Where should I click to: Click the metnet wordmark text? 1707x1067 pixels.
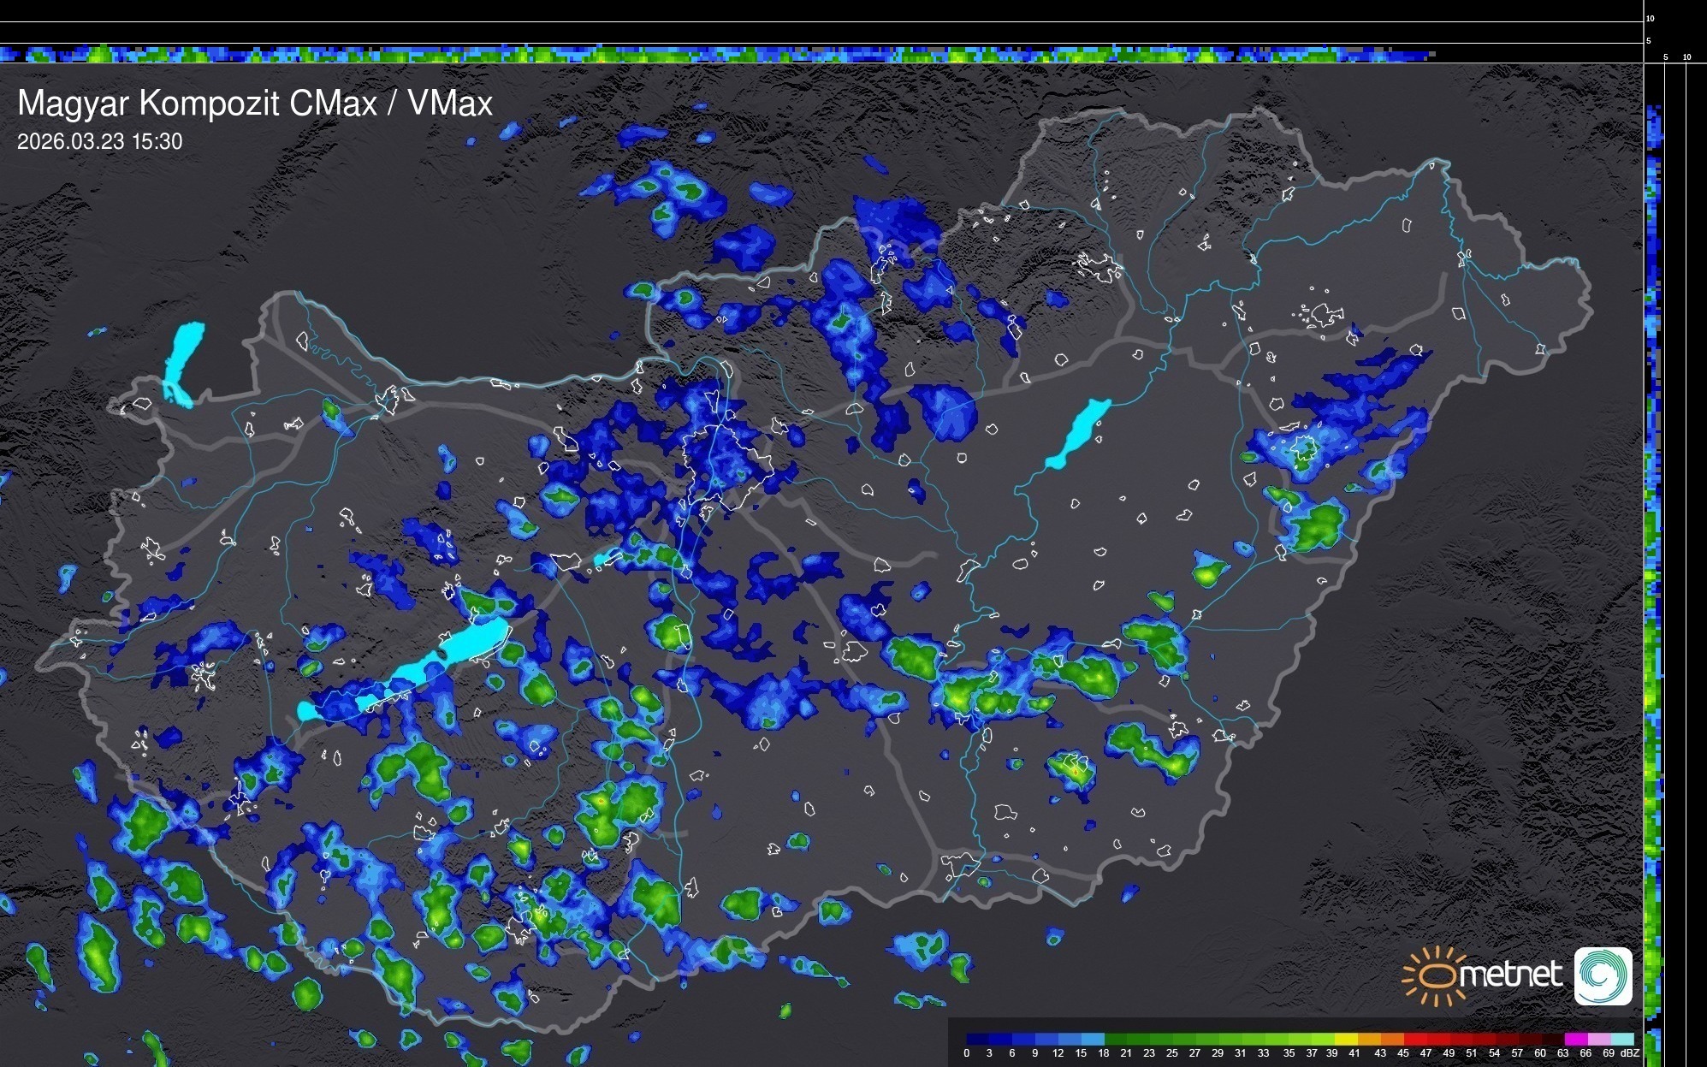coord(1511,975)
